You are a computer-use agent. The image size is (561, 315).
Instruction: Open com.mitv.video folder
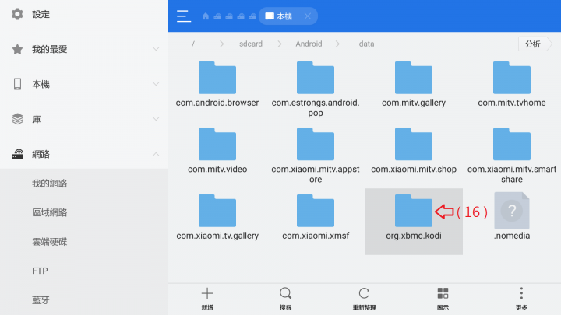[x=217, y=151]
